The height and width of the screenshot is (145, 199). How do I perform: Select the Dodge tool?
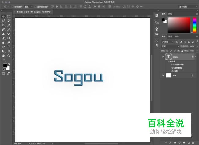(x=9, y=43)
